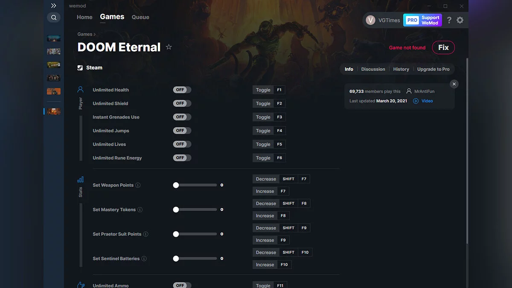Select the DOOM Eternal thumbnail in the sidebar
Image resolution: width=512 pixels, height=288 pixels.
tap(53, 111)
